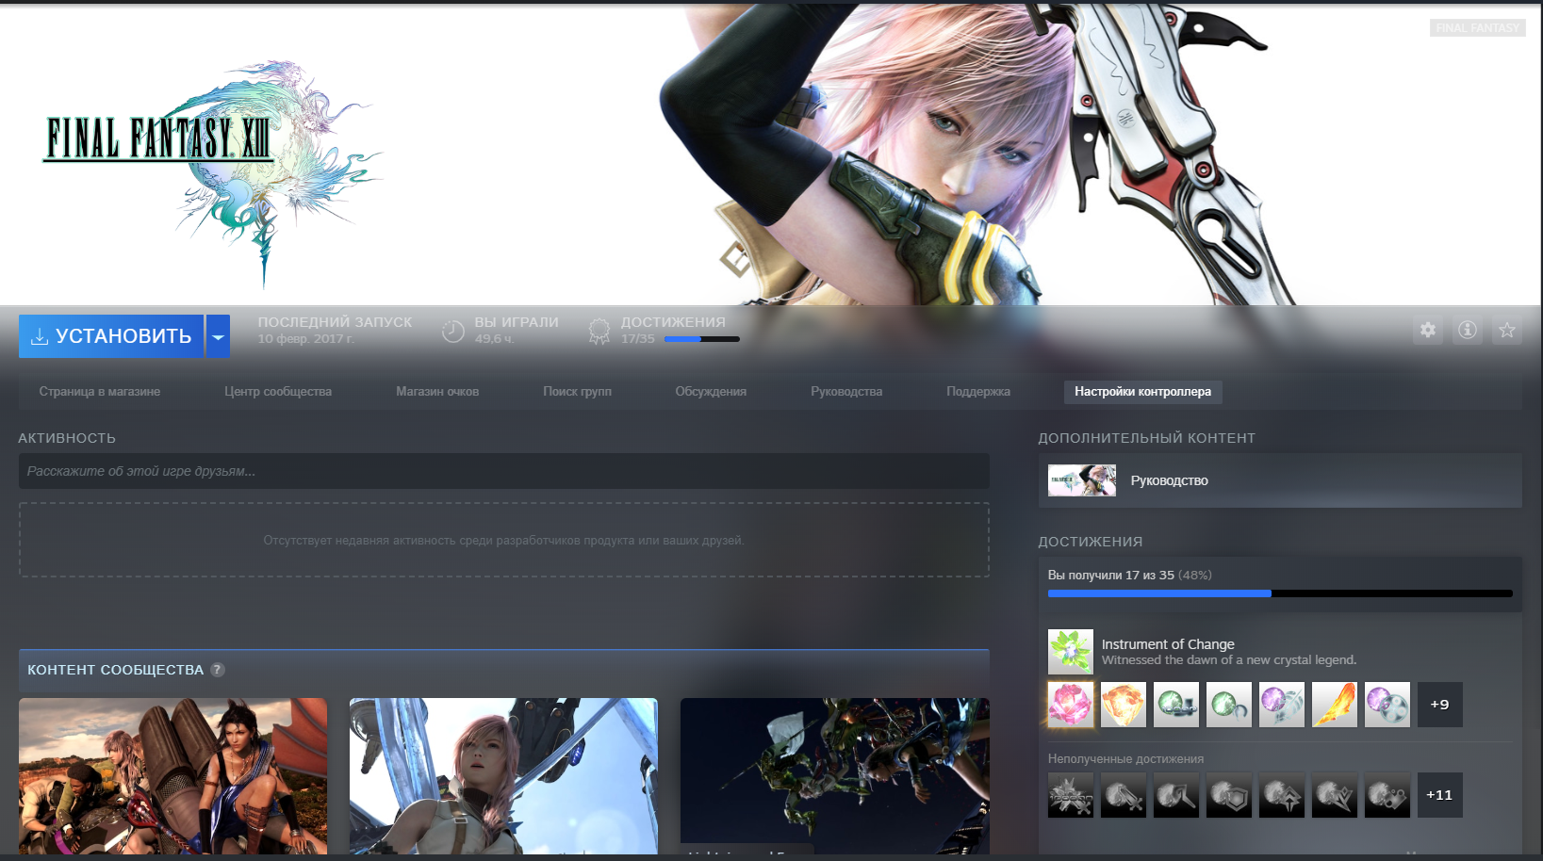Click the game info circle icon

point(1468,330)
